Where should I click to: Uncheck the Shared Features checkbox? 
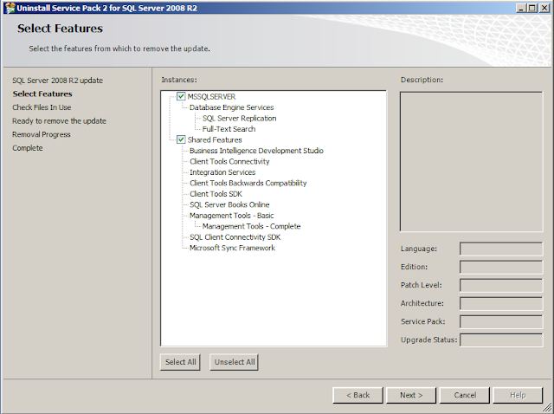[181, 139]
